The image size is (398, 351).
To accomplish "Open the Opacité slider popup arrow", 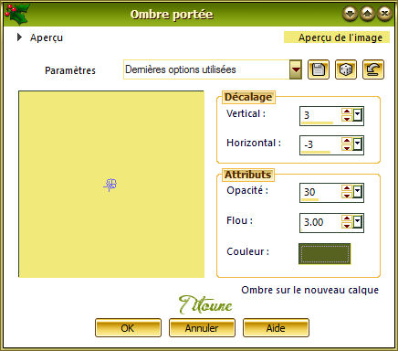I will point(358,192).
